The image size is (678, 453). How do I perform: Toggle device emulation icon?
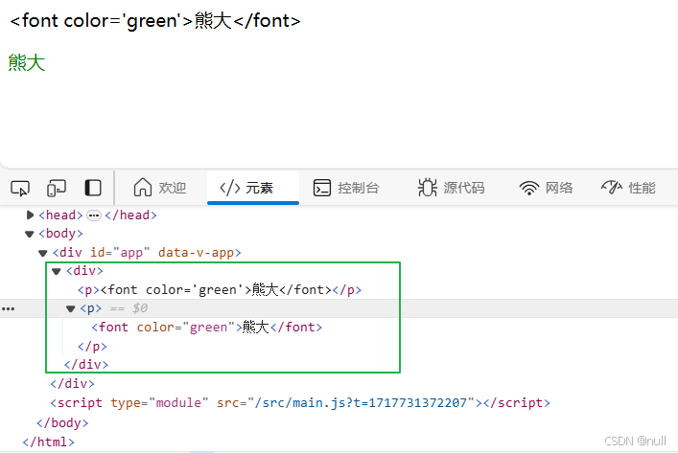(x=57, y=189)
